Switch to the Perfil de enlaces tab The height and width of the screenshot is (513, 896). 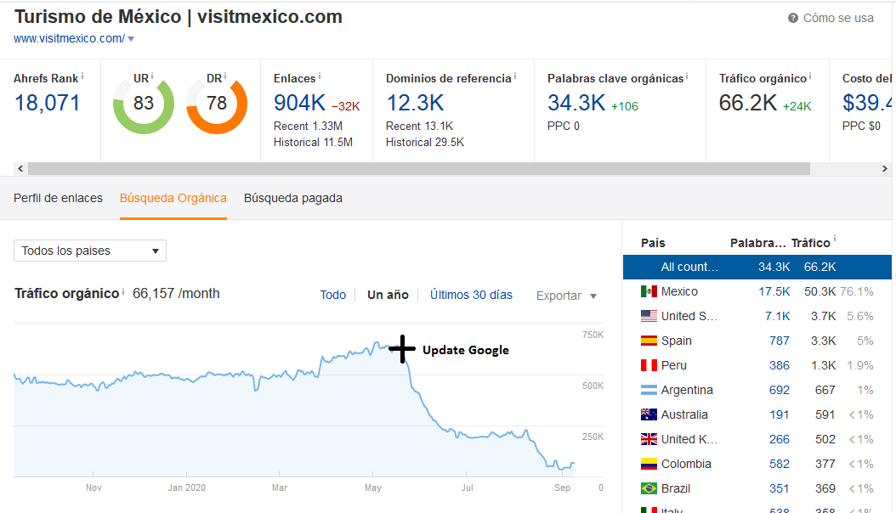pos(58,198)
